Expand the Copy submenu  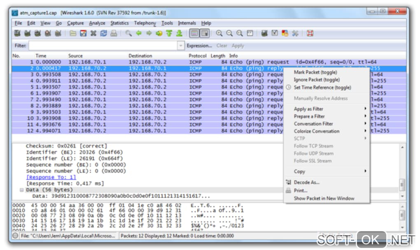pos(327,171)
